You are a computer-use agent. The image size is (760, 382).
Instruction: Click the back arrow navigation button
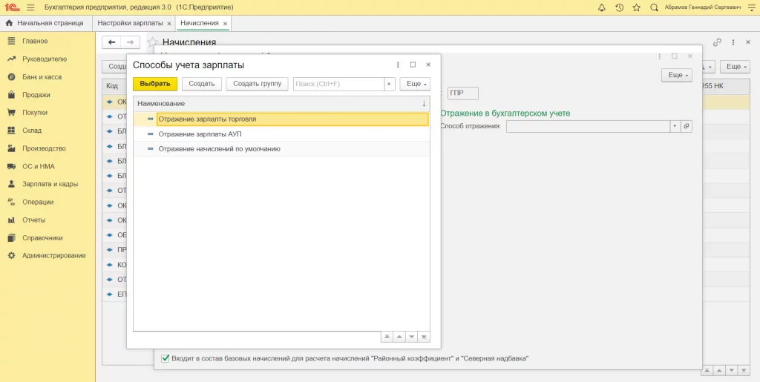click(111, 42)
